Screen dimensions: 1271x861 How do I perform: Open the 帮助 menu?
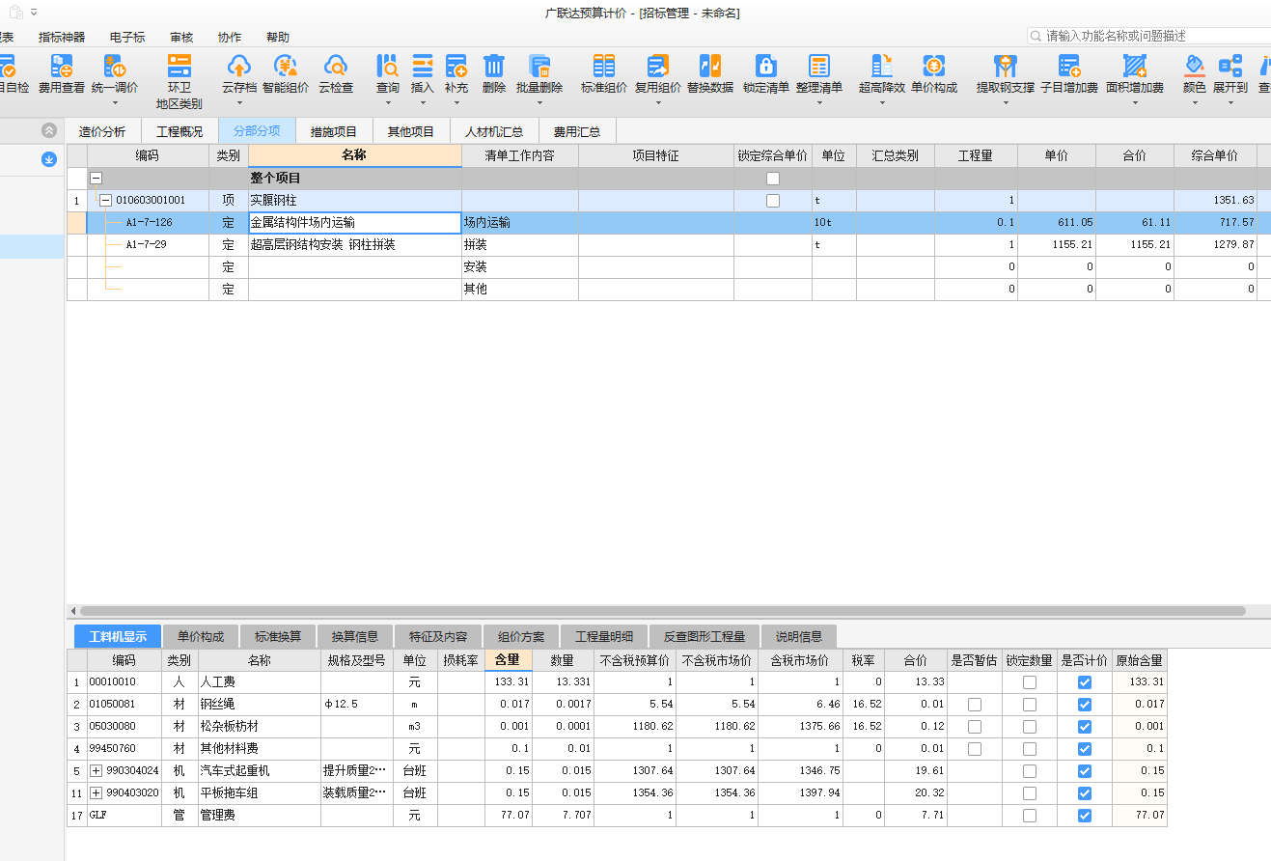click(x=278, y=37)
